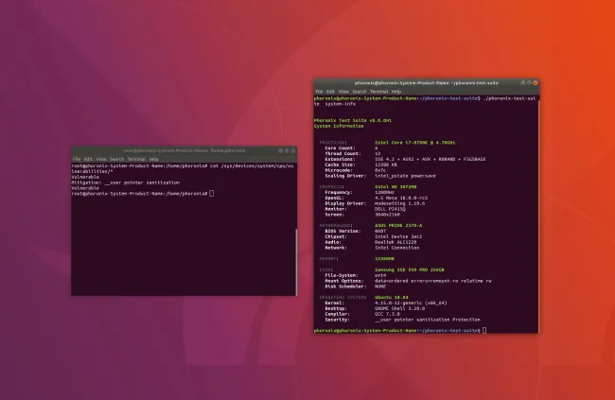This screenshot has width=615, height=400.
Task: Click the '16384MB' memory value
Action: (384, 259)
